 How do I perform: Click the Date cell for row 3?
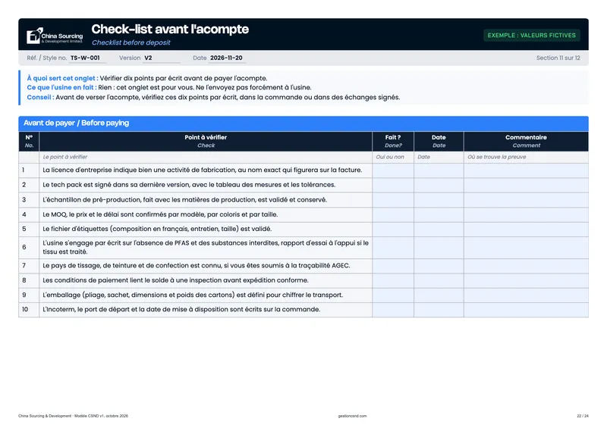(439, 200)
